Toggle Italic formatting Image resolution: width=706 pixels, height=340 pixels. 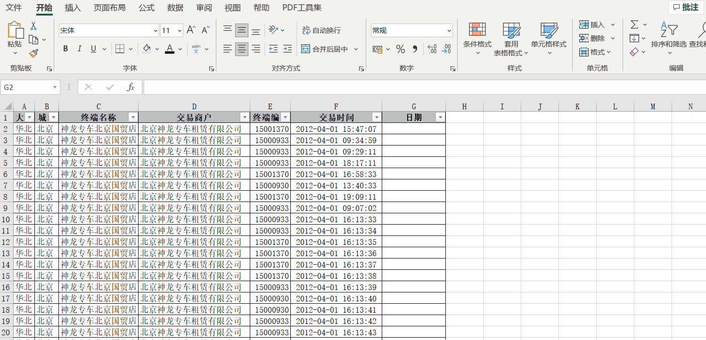(x=79, y=49)
